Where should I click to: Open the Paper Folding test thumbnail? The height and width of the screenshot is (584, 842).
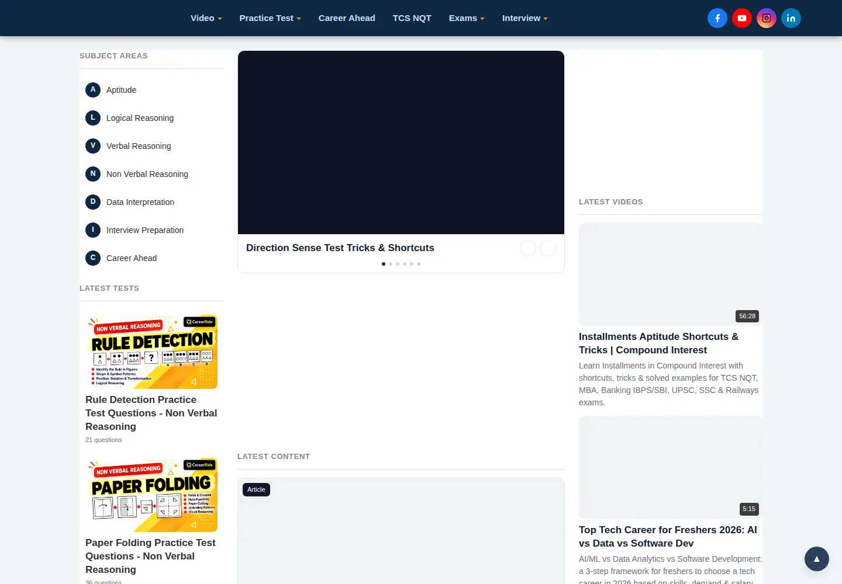point(151,495)
